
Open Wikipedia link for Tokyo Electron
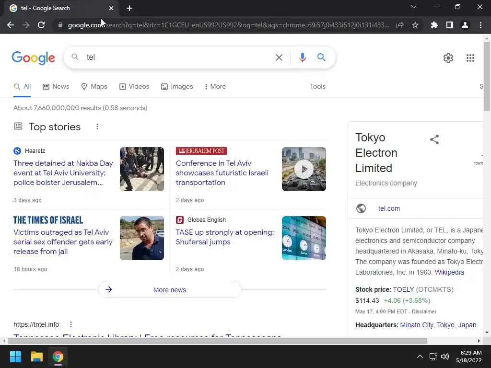(449, 272)
